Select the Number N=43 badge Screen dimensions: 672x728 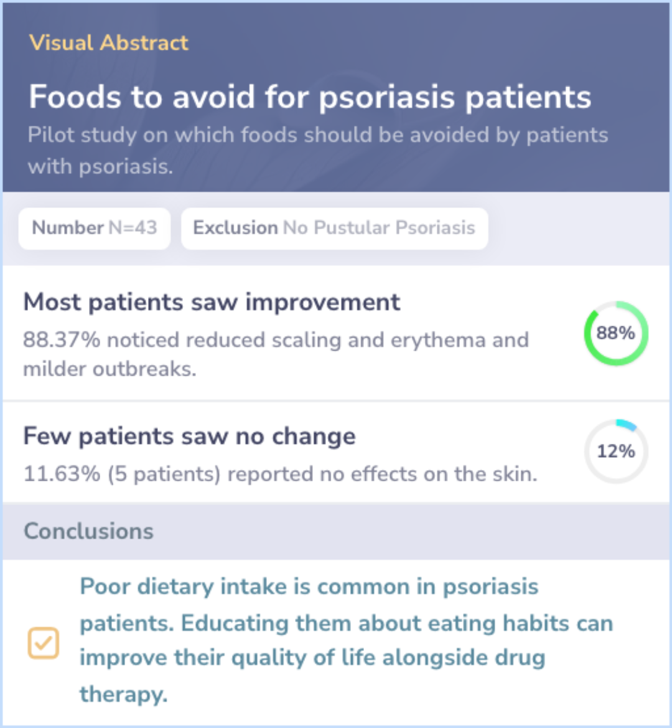pos(95,228)
